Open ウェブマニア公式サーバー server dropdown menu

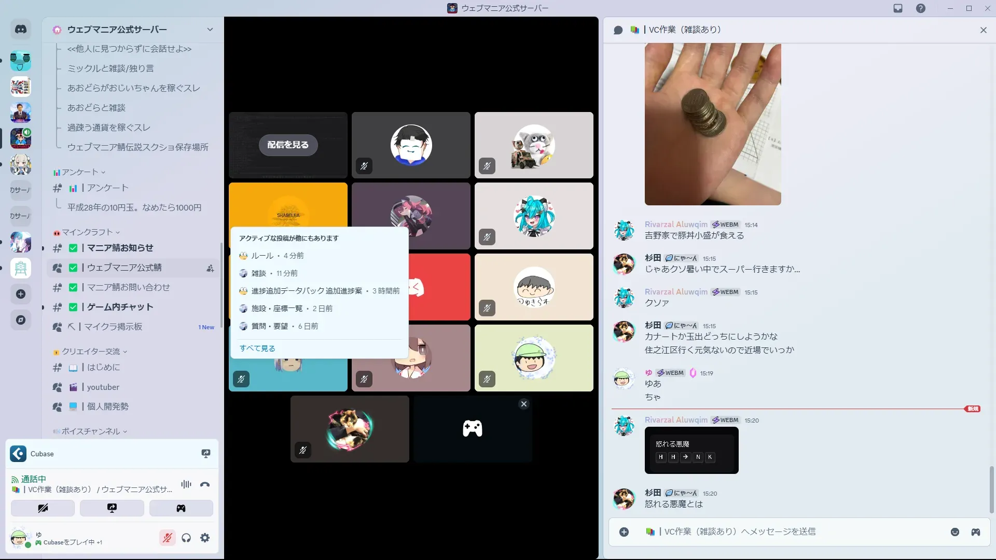point(210,30)
